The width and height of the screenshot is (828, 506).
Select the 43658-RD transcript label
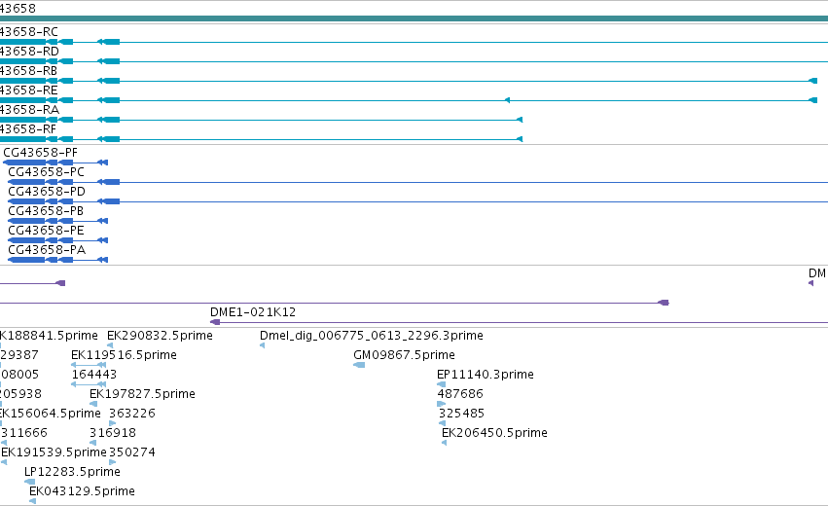coord(29,52)
